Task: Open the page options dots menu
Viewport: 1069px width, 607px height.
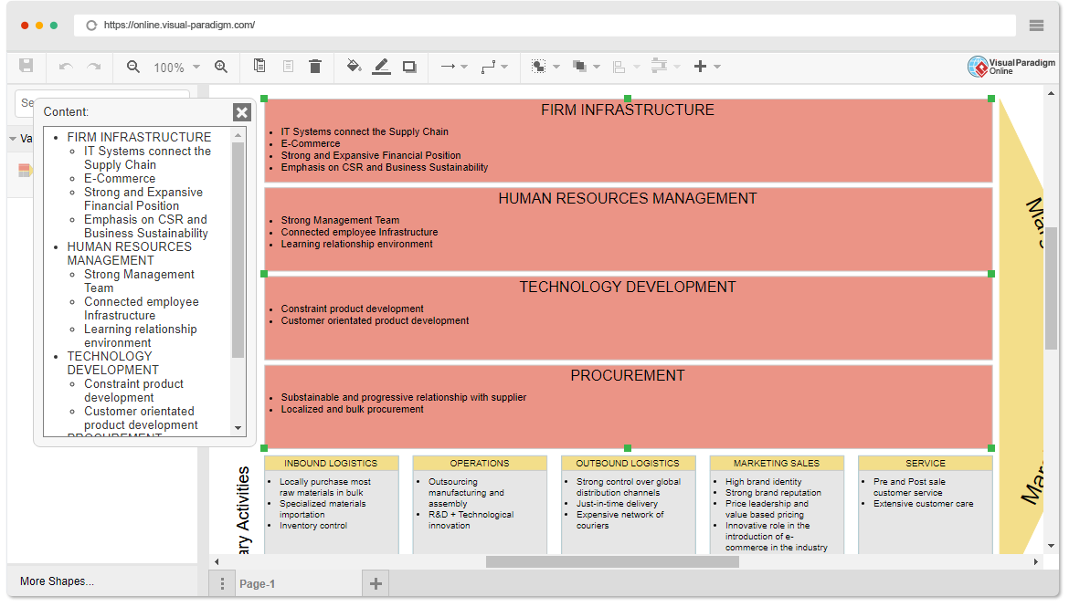Action: tap(222, 584)
